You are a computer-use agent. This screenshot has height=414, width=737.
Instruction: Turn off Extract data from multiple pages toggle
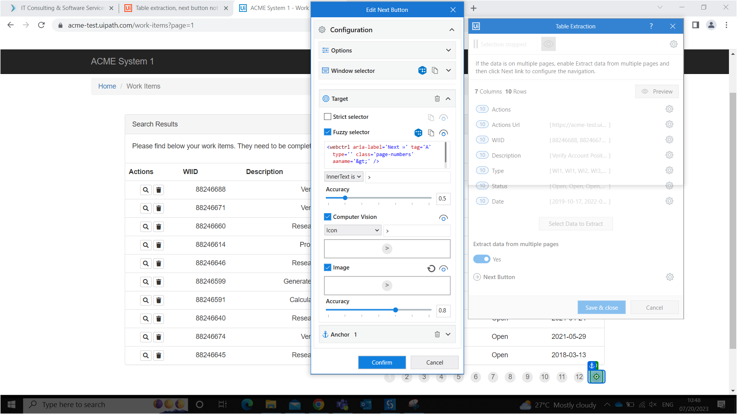click(x=482, y=259)
